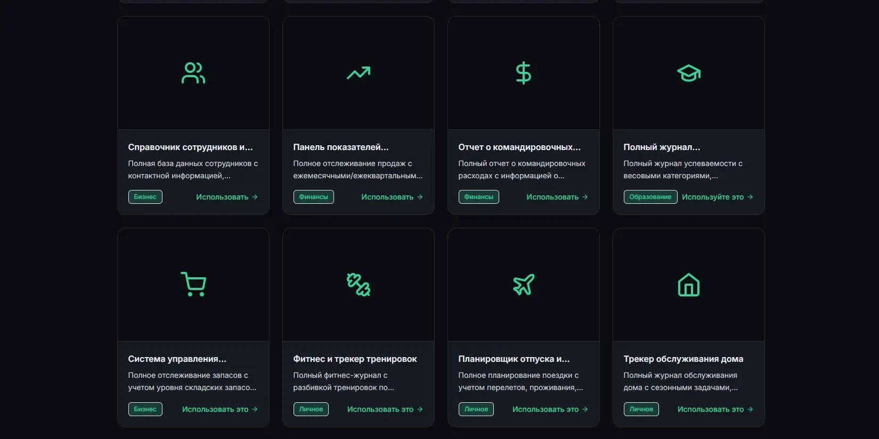Click Использовать on Отчет о командировочных card

click(x=557, y=197)
